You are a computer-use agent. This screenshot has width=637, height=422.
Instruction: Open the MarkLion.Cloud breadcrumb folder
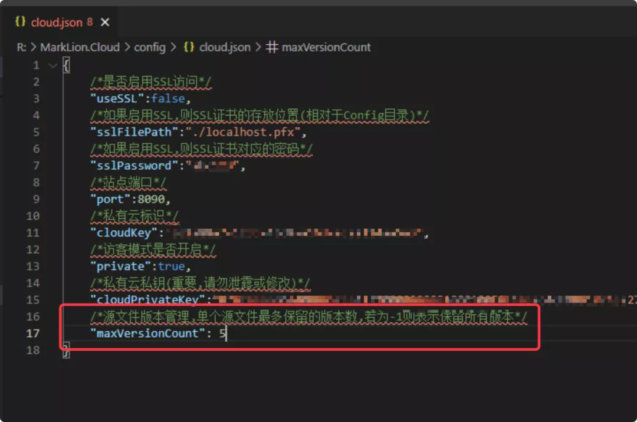pos(80,47)
